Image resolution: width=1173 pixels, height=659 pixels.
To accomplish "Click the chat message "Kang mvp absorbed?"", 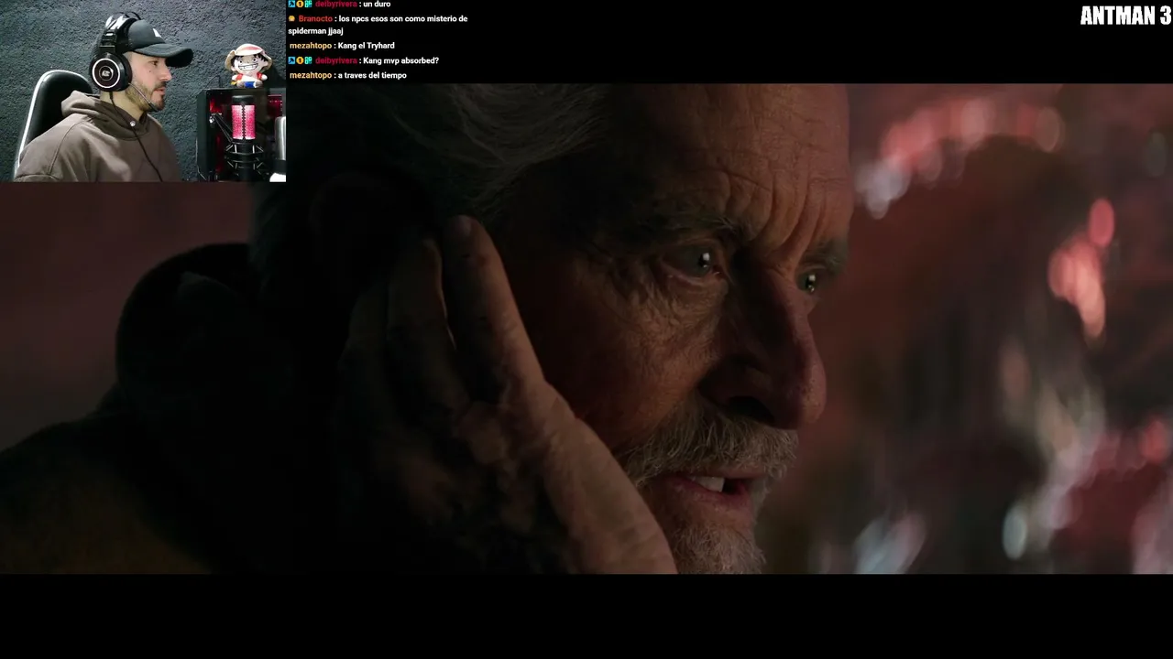I will point(401,60).
